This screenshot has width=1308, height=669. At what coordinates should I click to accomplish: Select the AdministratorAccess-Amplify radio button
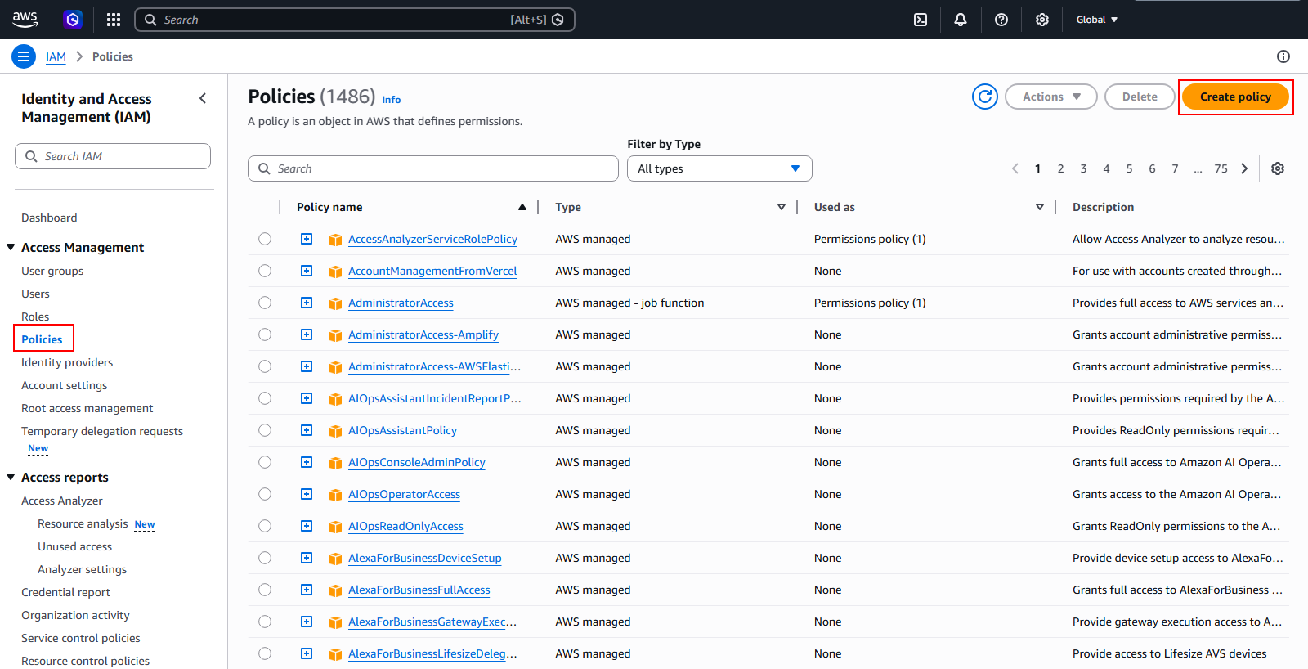point(265,334)
